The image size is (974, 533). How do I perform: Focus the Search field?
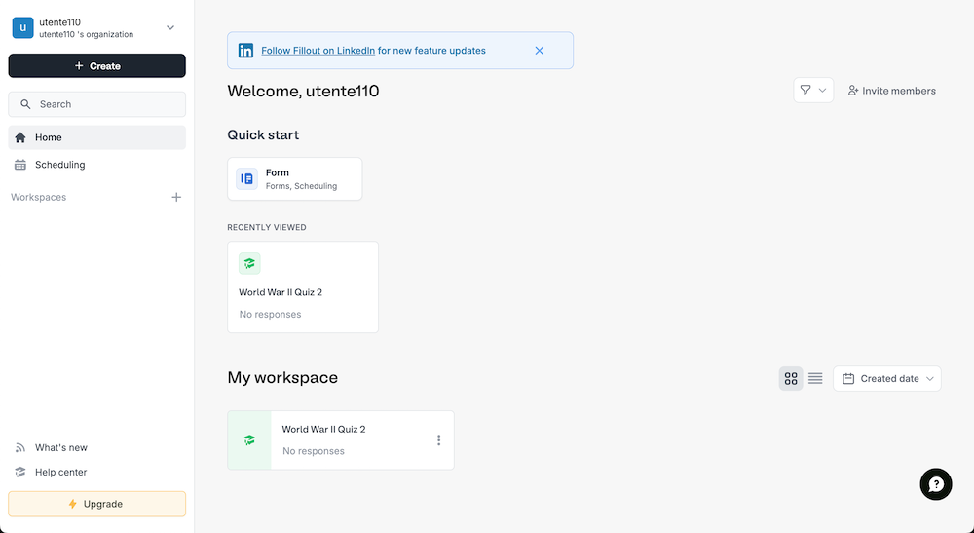[x=96, y=104]
